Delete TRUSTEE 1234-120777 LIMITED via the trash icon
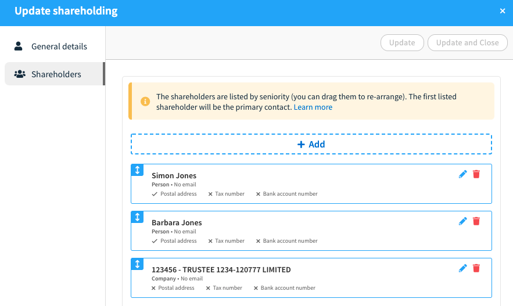Image resolution: width=513 pixels, height=306 pixels. click(x=476, y=268)
